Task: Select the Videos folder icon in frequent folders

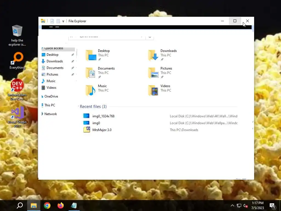Action: click(x=153, y=90)
